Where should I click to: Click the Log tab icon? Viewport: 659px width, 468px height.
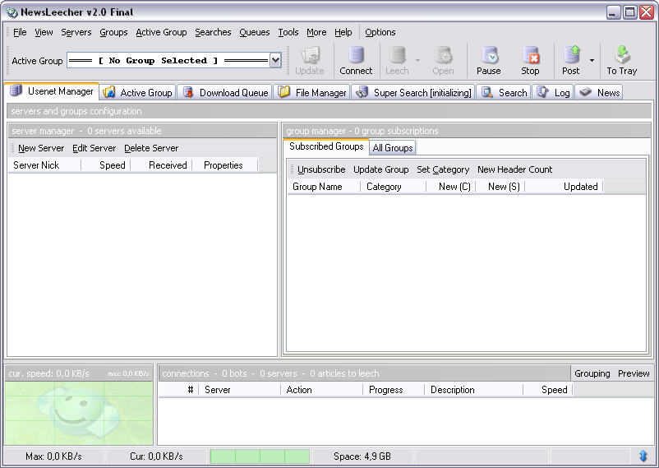[x=543, y=92]
